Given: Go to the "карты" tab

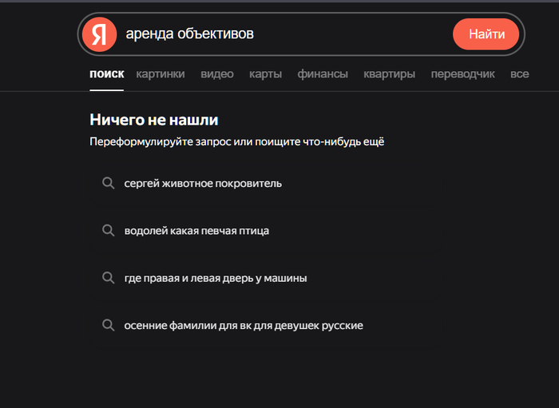Looking at the screenshot, I should (265, 74).
